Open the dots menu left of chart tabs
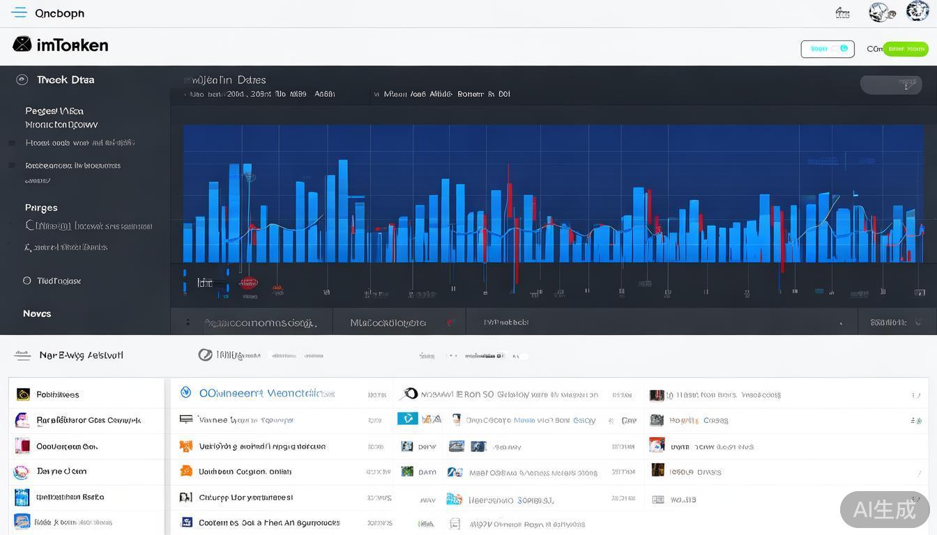The width and height of the screenshot is (937, 535). click(x=188, y=323)
